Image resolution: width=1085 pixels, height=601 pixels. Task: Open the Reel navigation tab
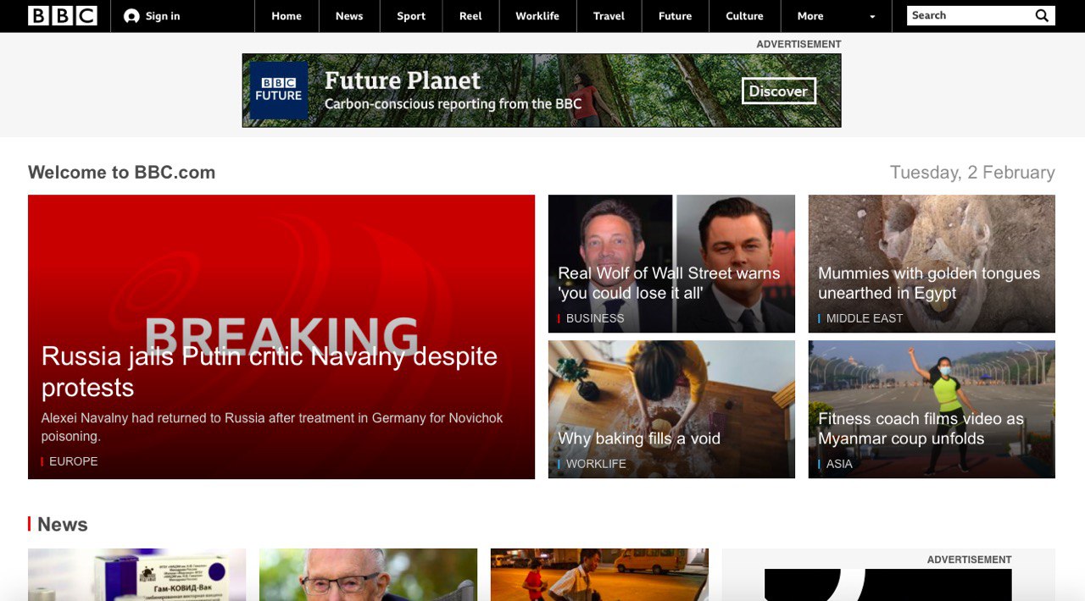pos(470,16)
